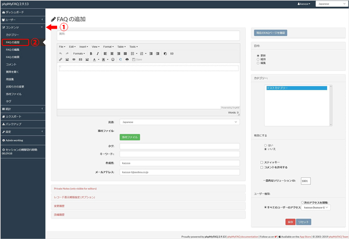
Task: Select すべてのユーザーのアクセス radio button
Action: tap(265, 207)
